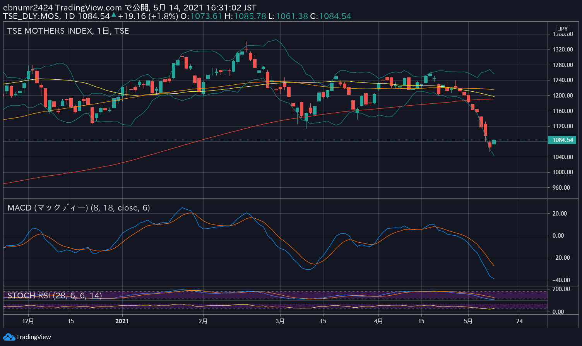Image resolution: width=582 pixels, height=346 pixels.
Task: Click the 1040.00 price axis label
Action: 563,157
